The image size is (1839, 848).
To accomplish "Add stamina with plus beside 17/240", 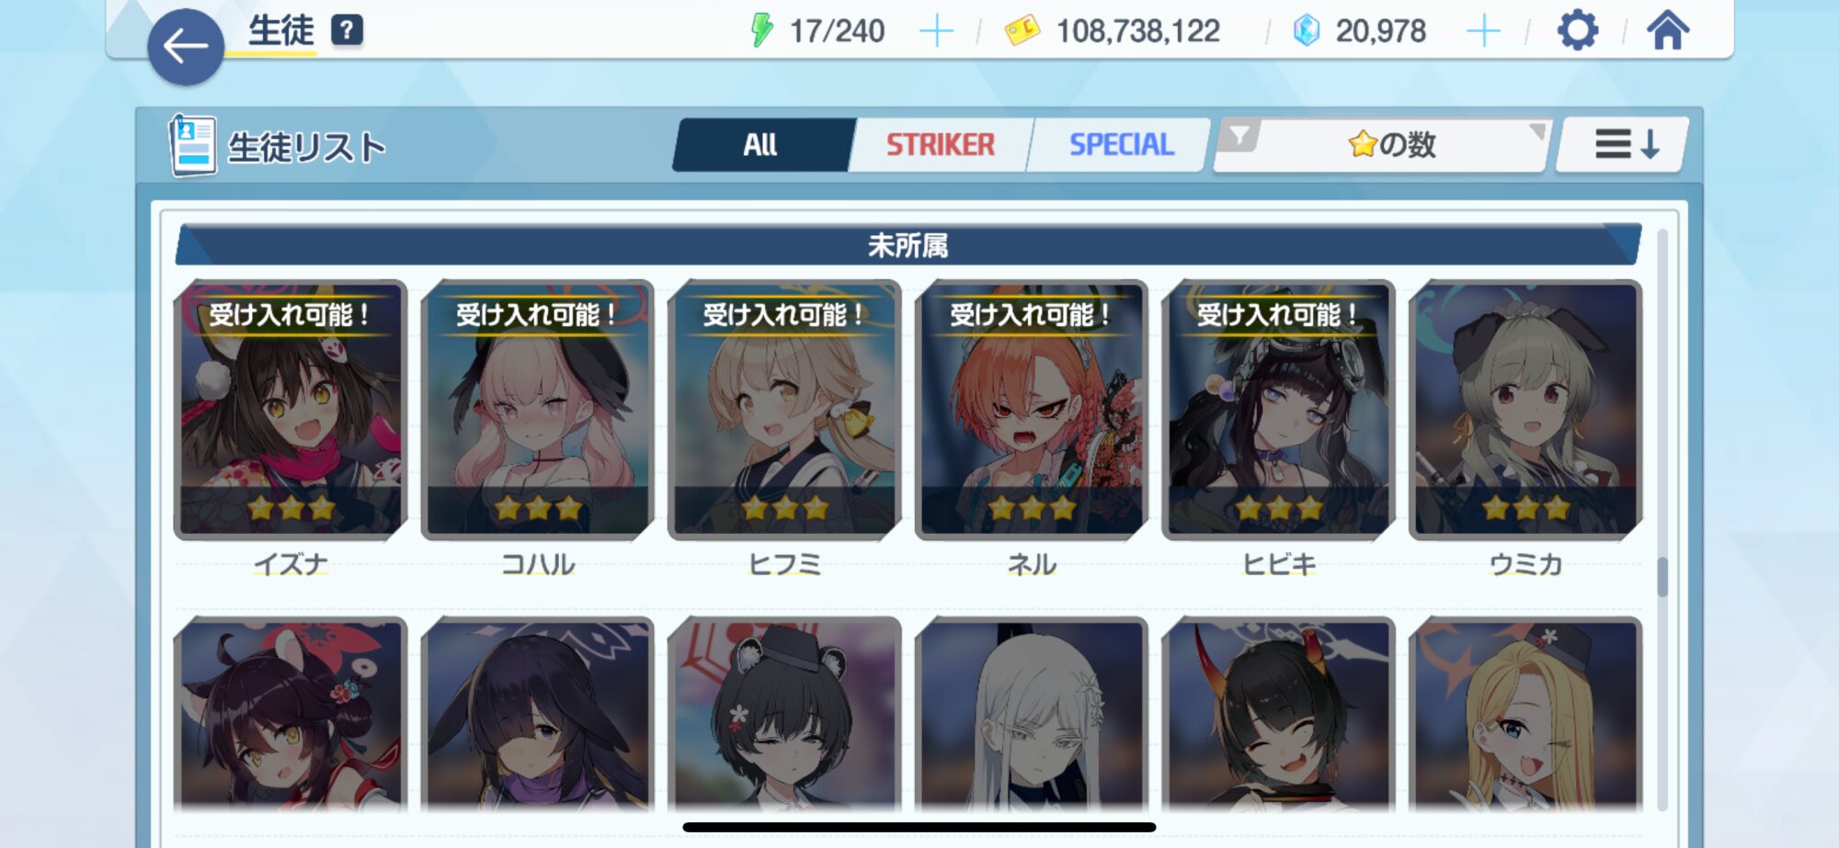I will click(x=936, y=31).
